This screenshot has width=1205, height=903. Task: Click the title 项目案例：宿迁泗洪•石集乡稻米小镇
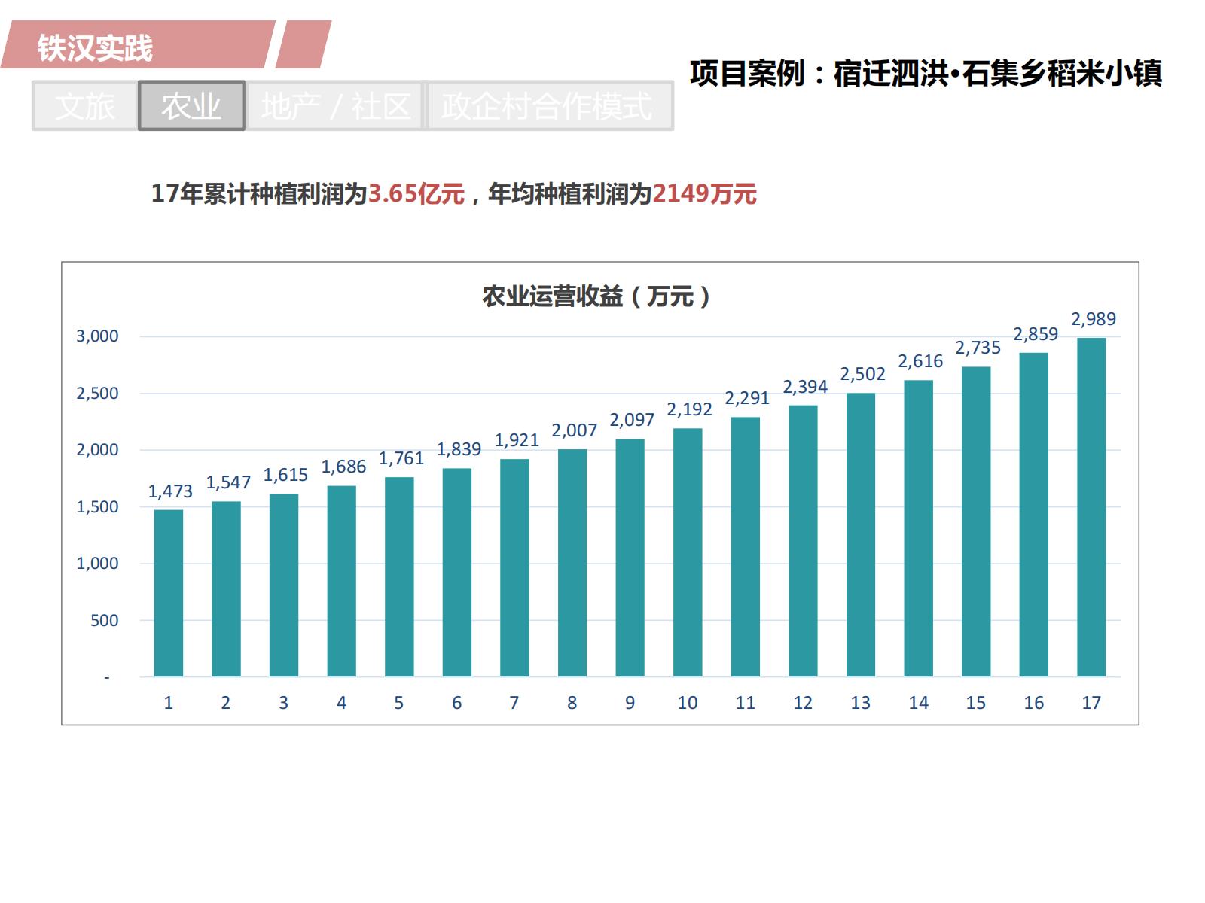click(x=926, y=74)
